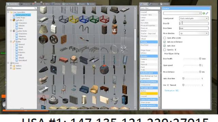
Task: Select the Physical Properties tool
Action: click(148, 26)
